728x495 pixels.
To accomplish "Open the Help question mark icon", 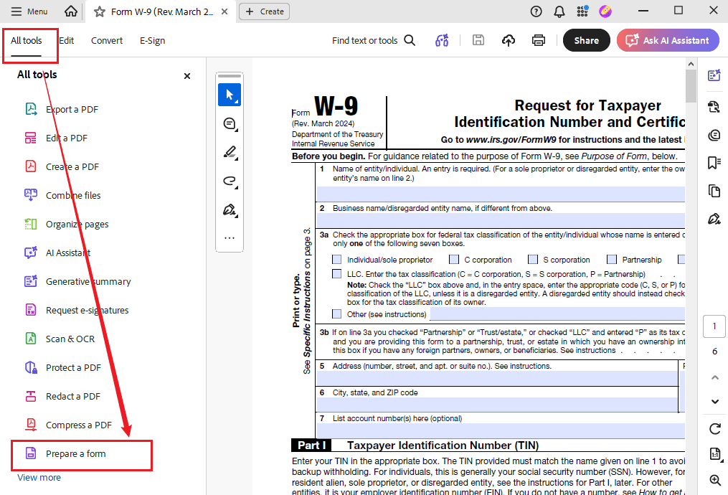I will click(536, 11).
